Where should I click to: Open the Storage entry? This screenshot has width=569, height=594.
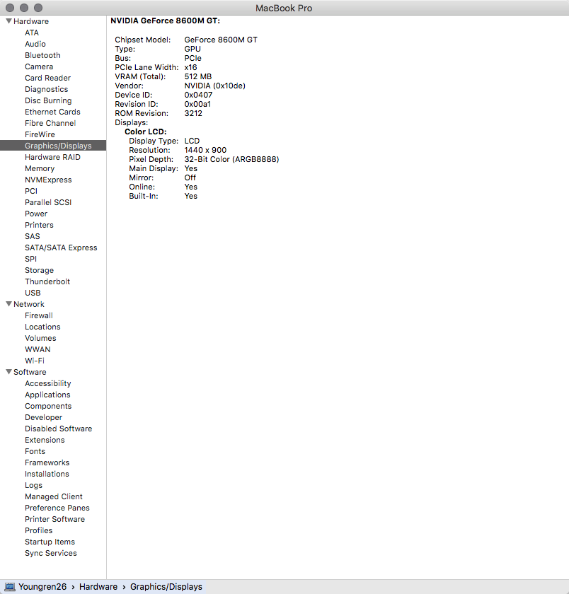[39, 270]
